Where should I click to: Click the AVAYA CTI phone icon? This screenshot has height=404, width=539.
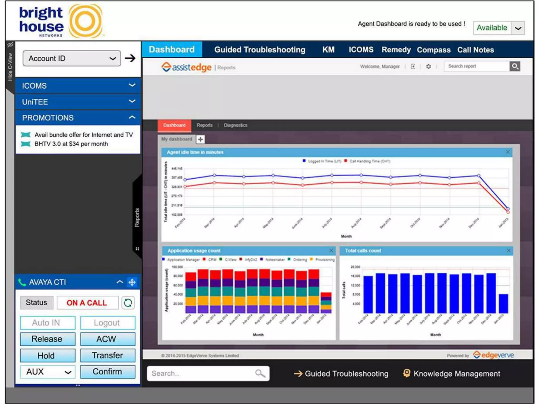tap(22, 282)
